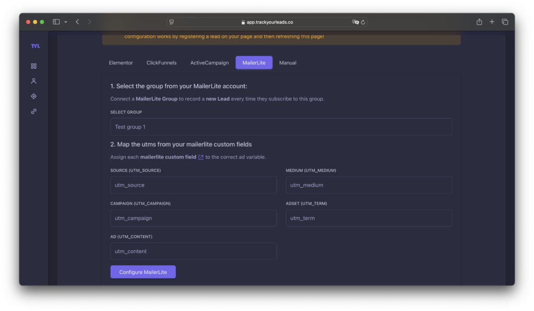This screenshot has height=311, width=534.
Task: Click the TYL logo in sidebar
Action: [35, 46]
